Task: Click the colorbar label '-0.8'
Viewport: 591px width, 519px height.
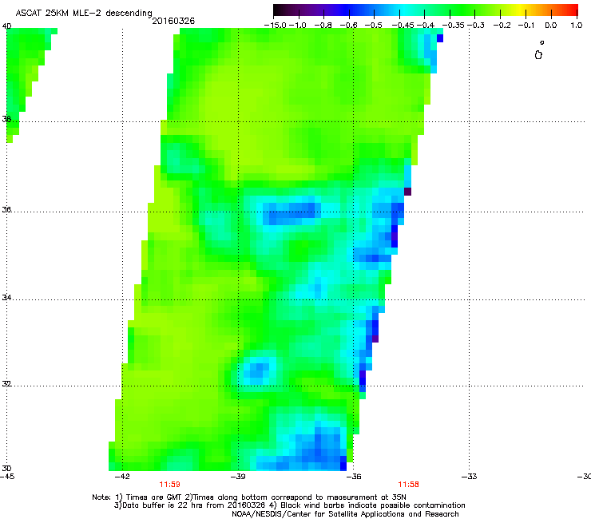Action: coord(323,26)
